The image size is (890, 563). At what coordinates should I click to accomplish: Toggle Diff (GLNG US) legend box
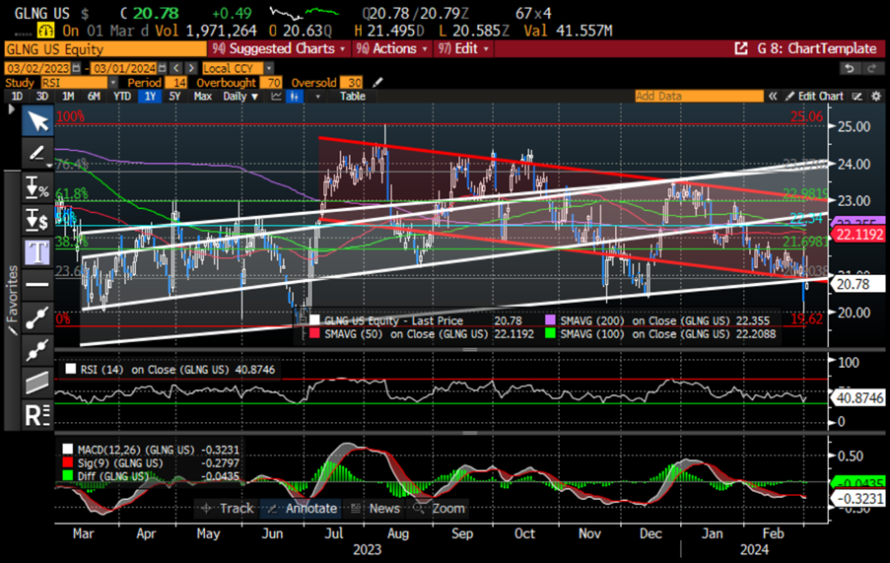tap(68, 475)
